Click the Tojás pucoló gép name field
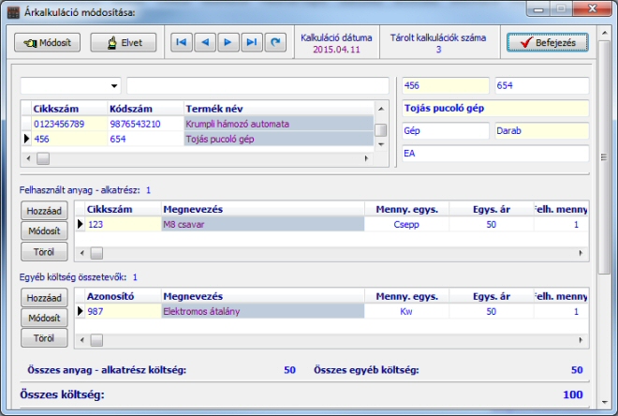The width and height of the screenshot is (618, 416). (495, 108)
